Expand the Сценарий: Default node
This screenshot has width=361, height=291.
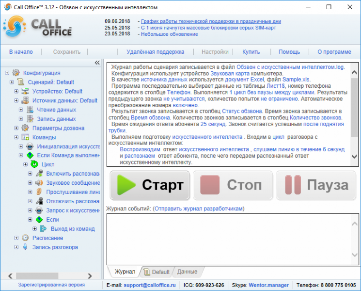click(12, 82)
